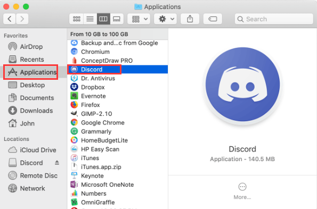Select OmniGraffle in the app list

pyautogui.click(x=117, y=203)
